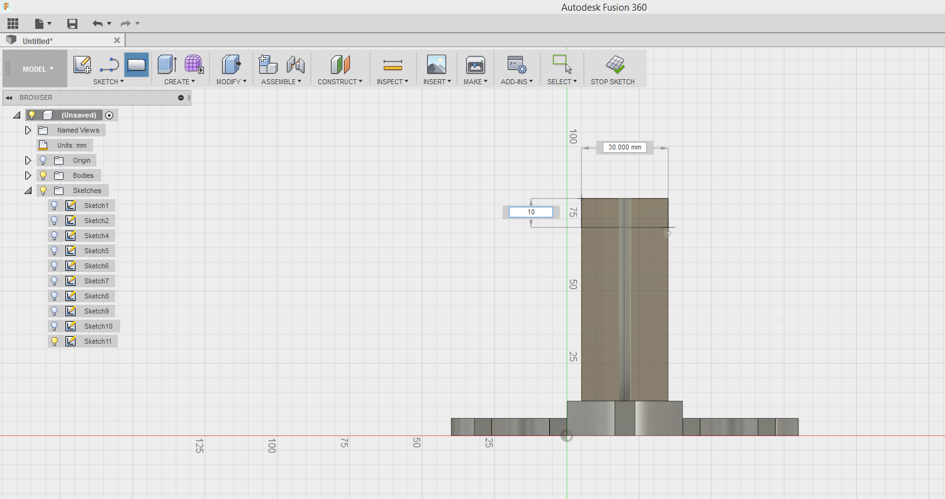
Task: Collapse the (Unsaved) root node
Action: click(x=16, y=115)
